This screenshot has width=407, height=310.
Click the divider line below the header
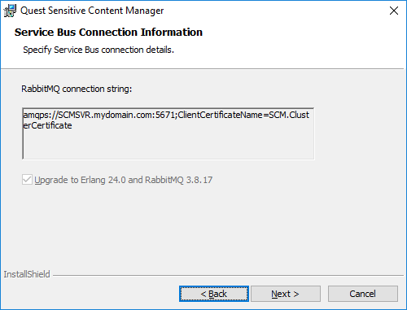coord(202,69)
